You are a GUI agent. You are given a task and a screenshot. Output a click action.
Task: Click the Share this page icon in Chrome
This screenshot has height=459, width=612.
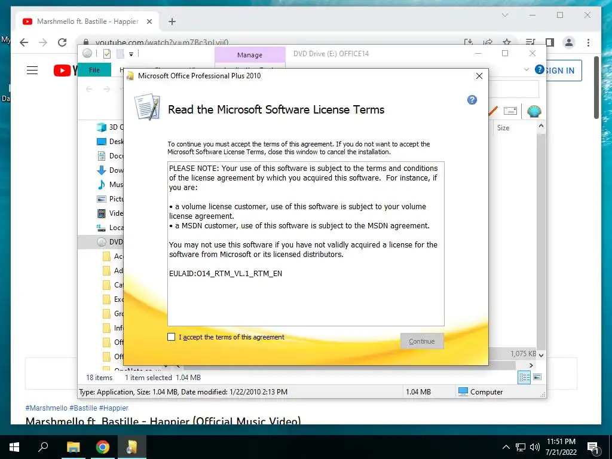(488, 42)
